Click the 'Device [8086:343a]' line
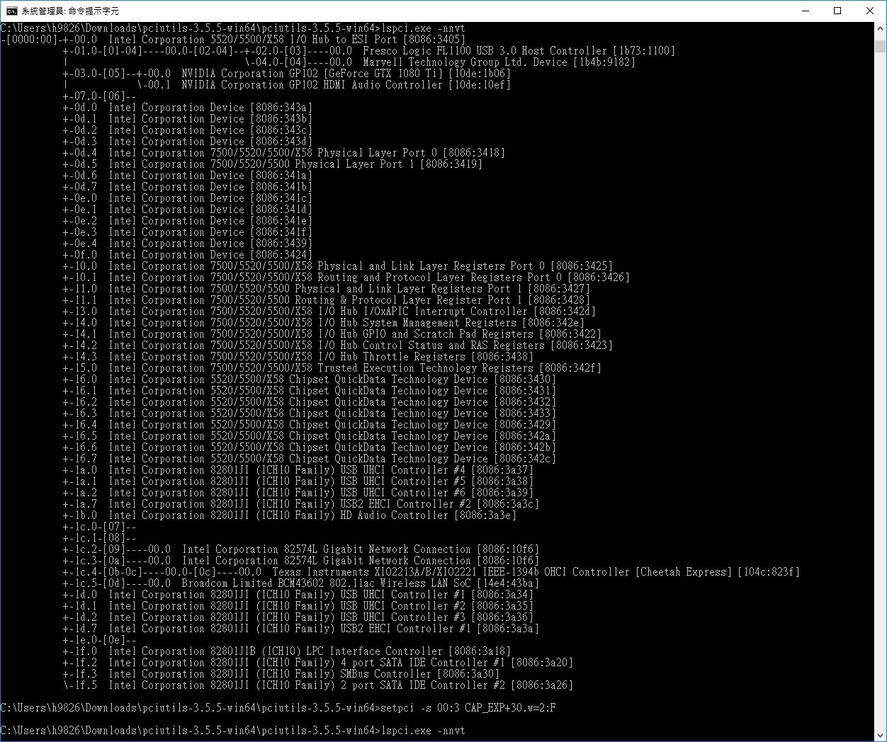The image size is (887, 742). tap(187, 108)
